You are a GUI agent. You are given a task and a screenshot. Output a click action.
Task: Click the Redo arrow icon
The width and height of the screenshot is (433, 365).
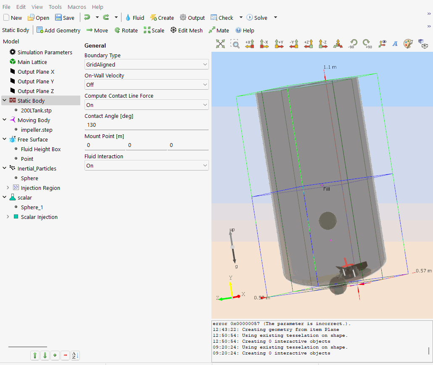pyautogui.click(x=106, y=17)
